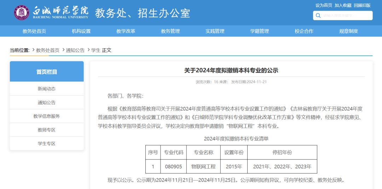Open 教师专区 in sidebar
This screenshot has width=382, height=189.
[x=47, y=130]
